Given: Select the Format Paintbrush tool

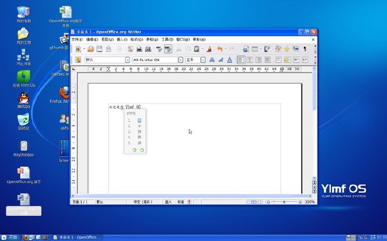Looking at the screenshot, I should point(209,49).
